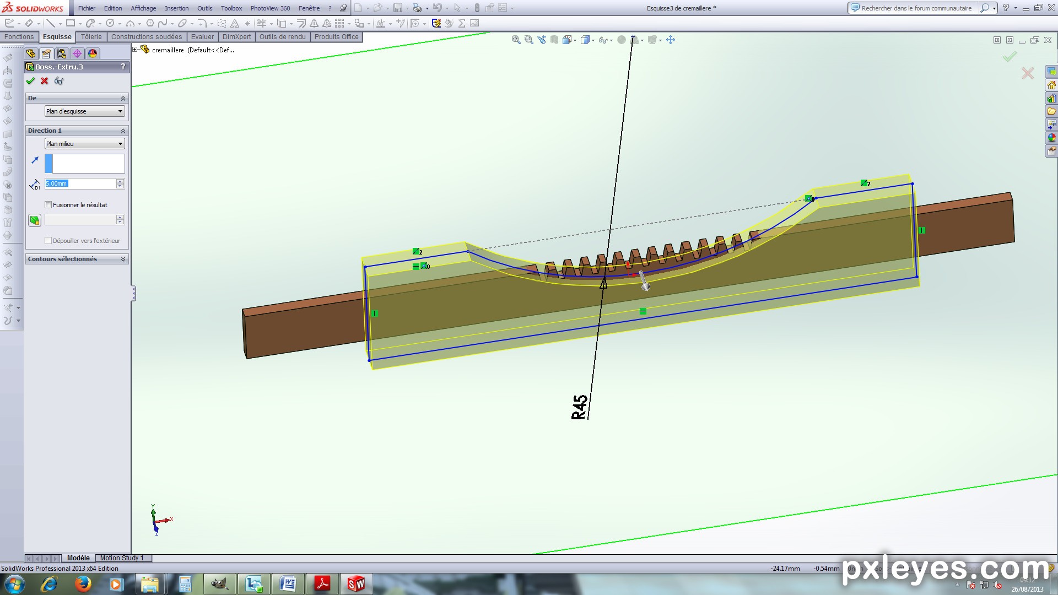
Task: Select the sketch Text tool
Action: [x=235, y=23]
